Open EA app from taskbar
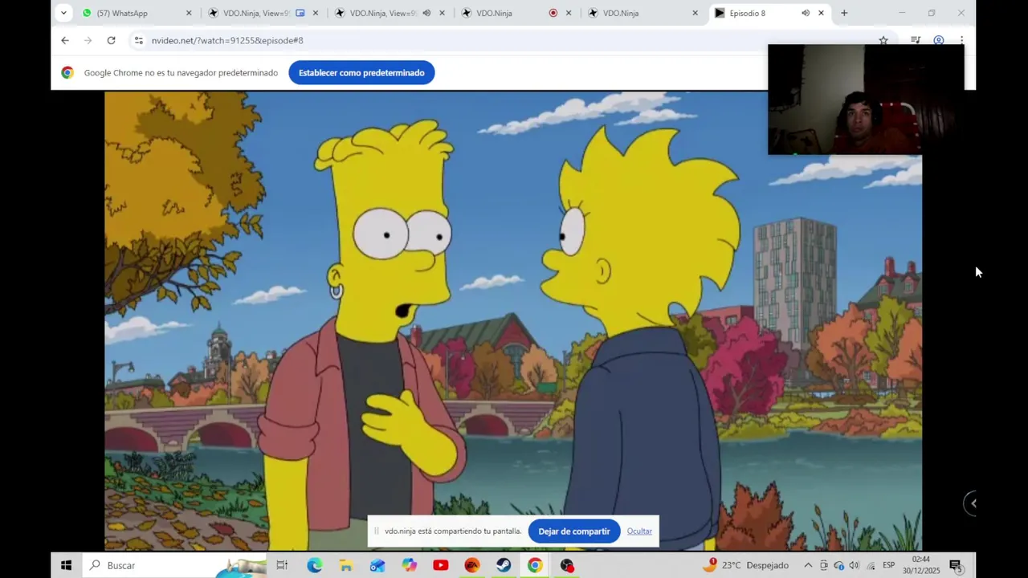 pyautogui.click(x=472, y=565)
